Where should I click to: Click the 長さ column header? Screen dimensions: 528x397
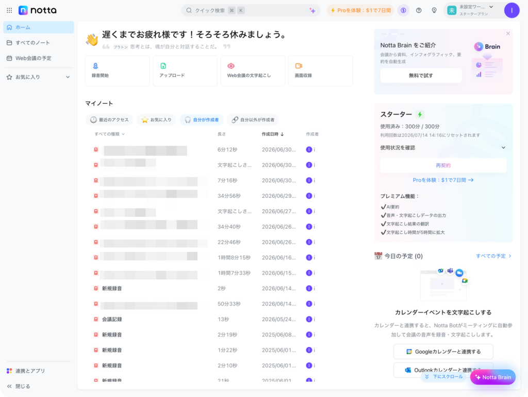(222, 134)
